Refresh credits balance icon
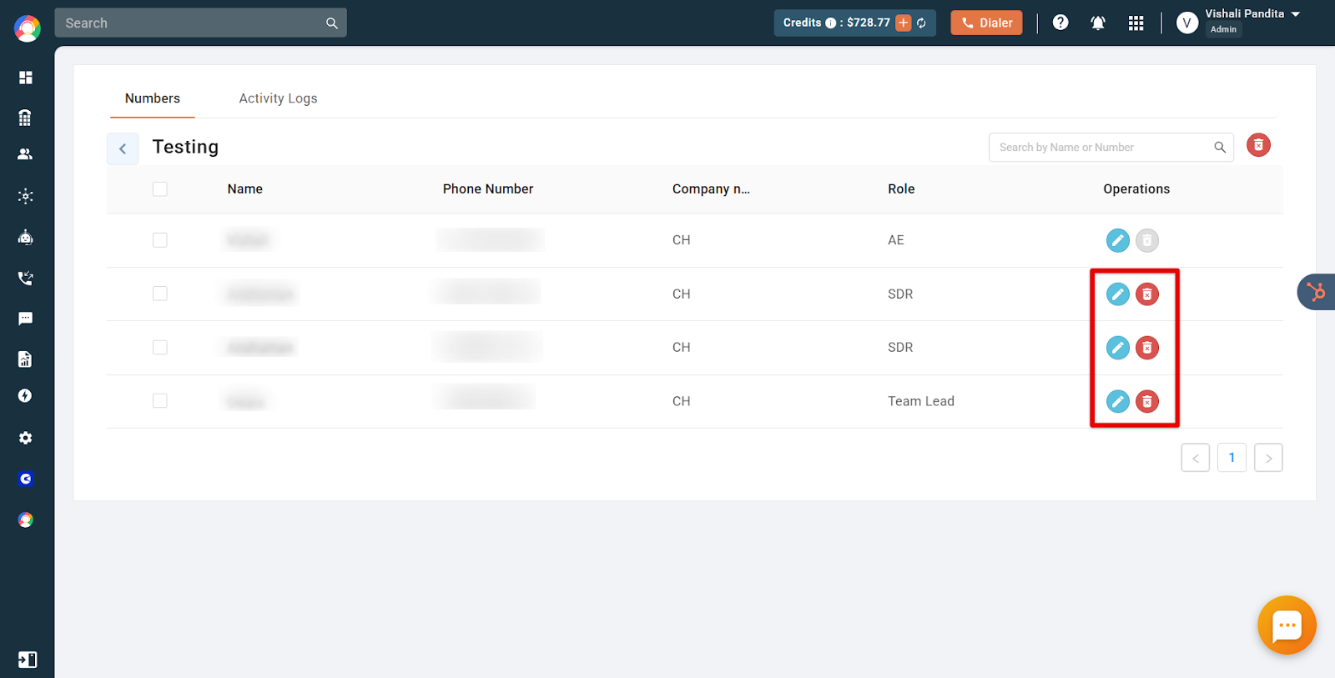The height and width of the screenshot is (678, 1335). [x=921, y=23]
